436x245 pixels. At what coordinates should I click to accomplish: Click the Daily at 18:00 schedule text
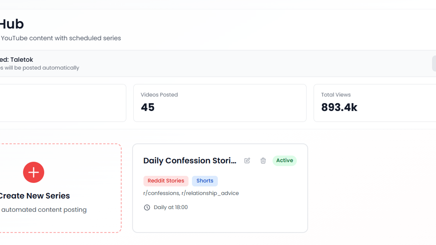(x=171, y=207)
